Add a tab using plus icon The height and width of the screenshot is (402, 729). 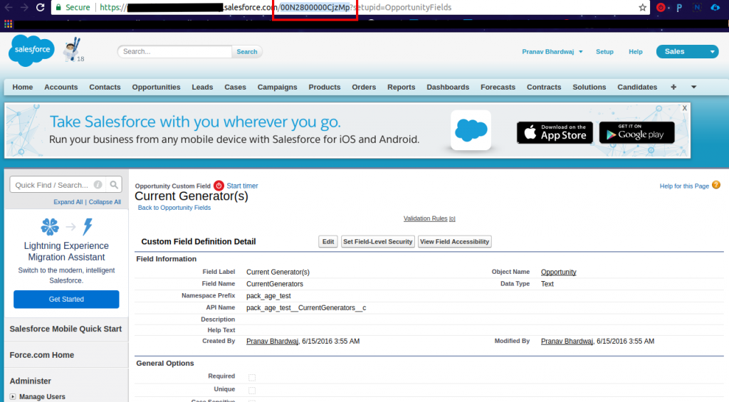point(673,87)
